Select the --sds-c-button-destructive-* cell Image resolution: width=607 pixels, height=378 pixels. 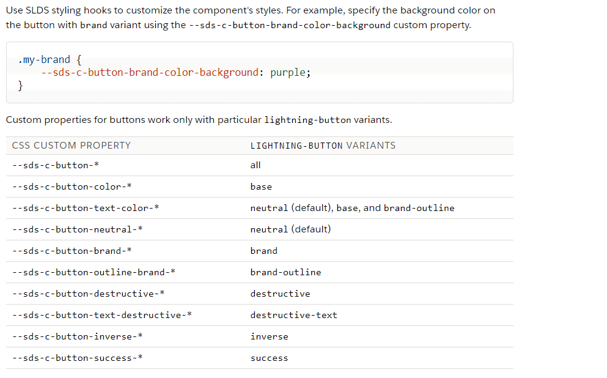[88, 294]
